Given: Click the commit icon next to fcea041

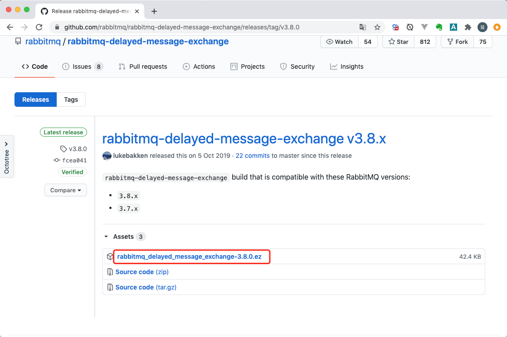Looking at the screenshot, I should [57, 160].
